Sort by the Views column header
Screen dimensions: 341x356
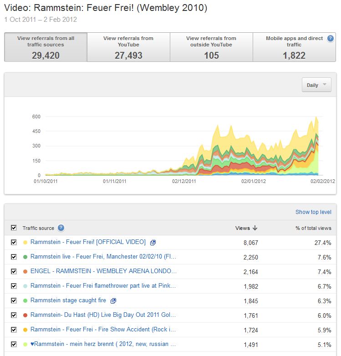pos(243,228)
